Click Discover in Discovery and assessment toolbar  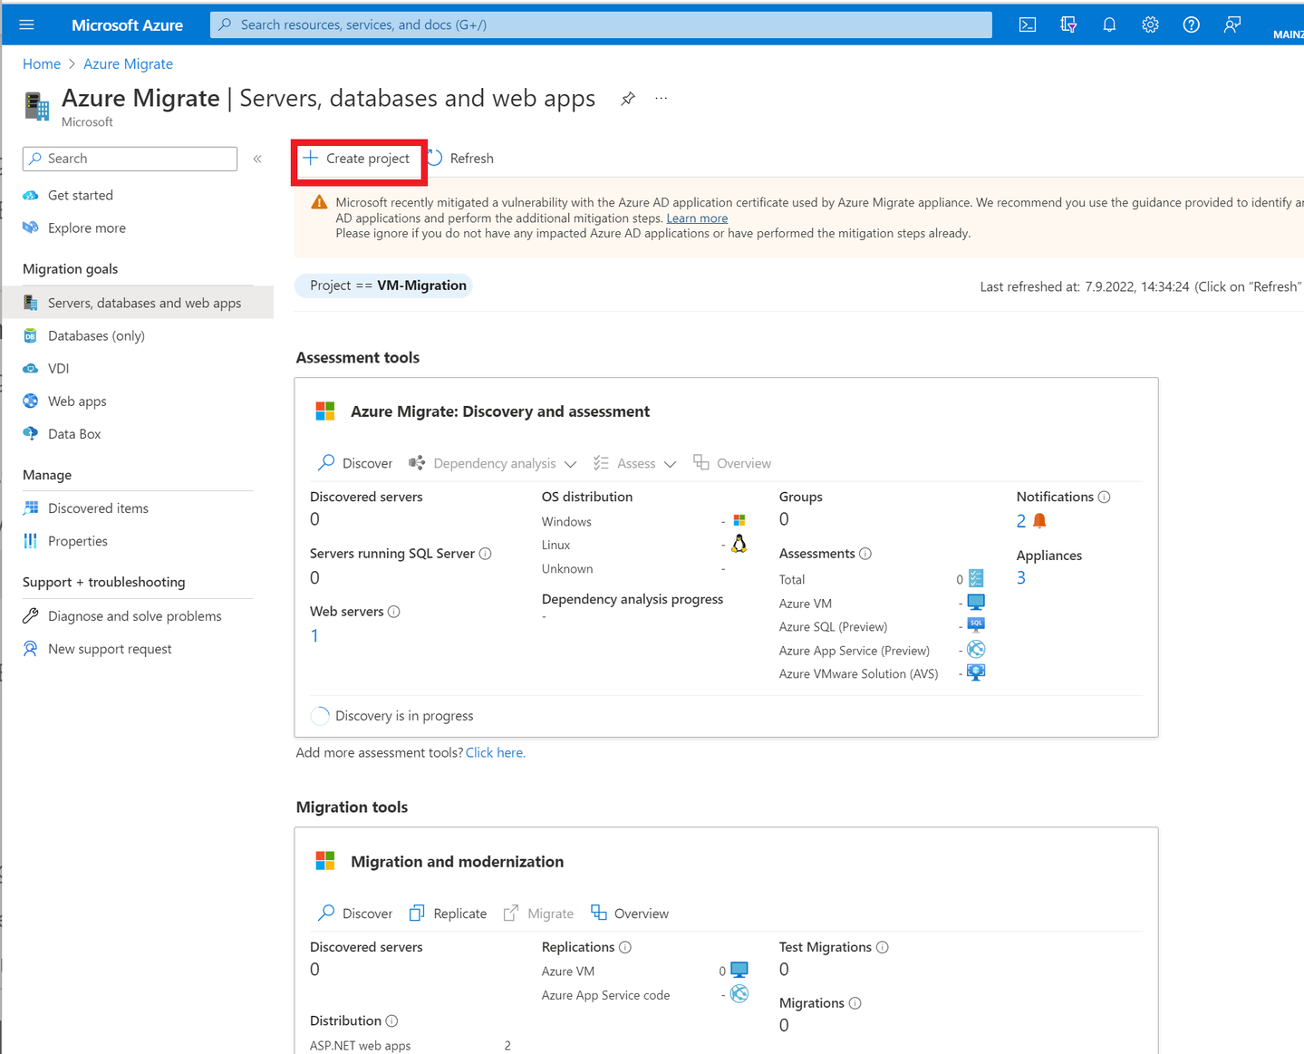point(355,463)
